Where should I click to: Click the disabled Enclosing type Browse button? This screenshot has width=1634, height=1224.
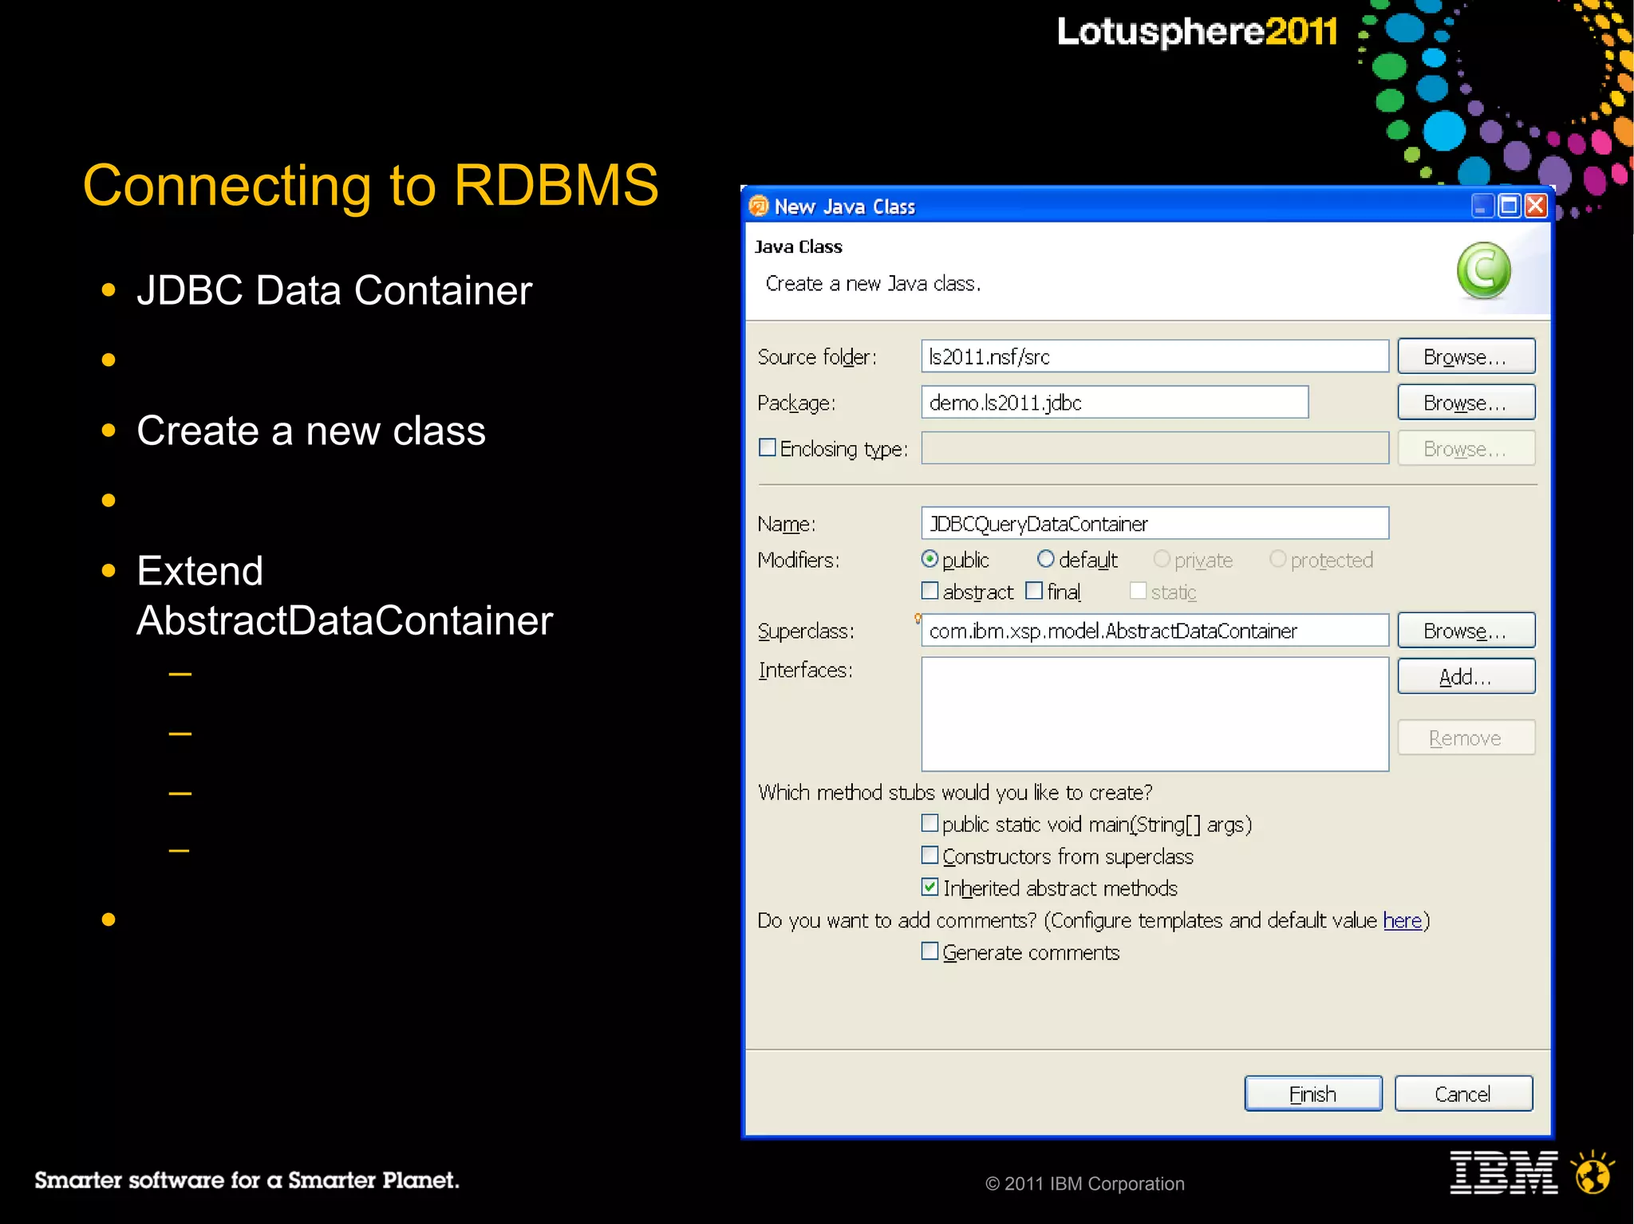pos(1466,449)
